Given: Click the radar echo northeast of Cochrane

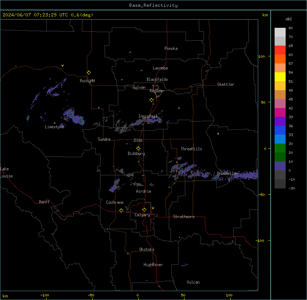Looking at the screenshot, I should (115, 186).
